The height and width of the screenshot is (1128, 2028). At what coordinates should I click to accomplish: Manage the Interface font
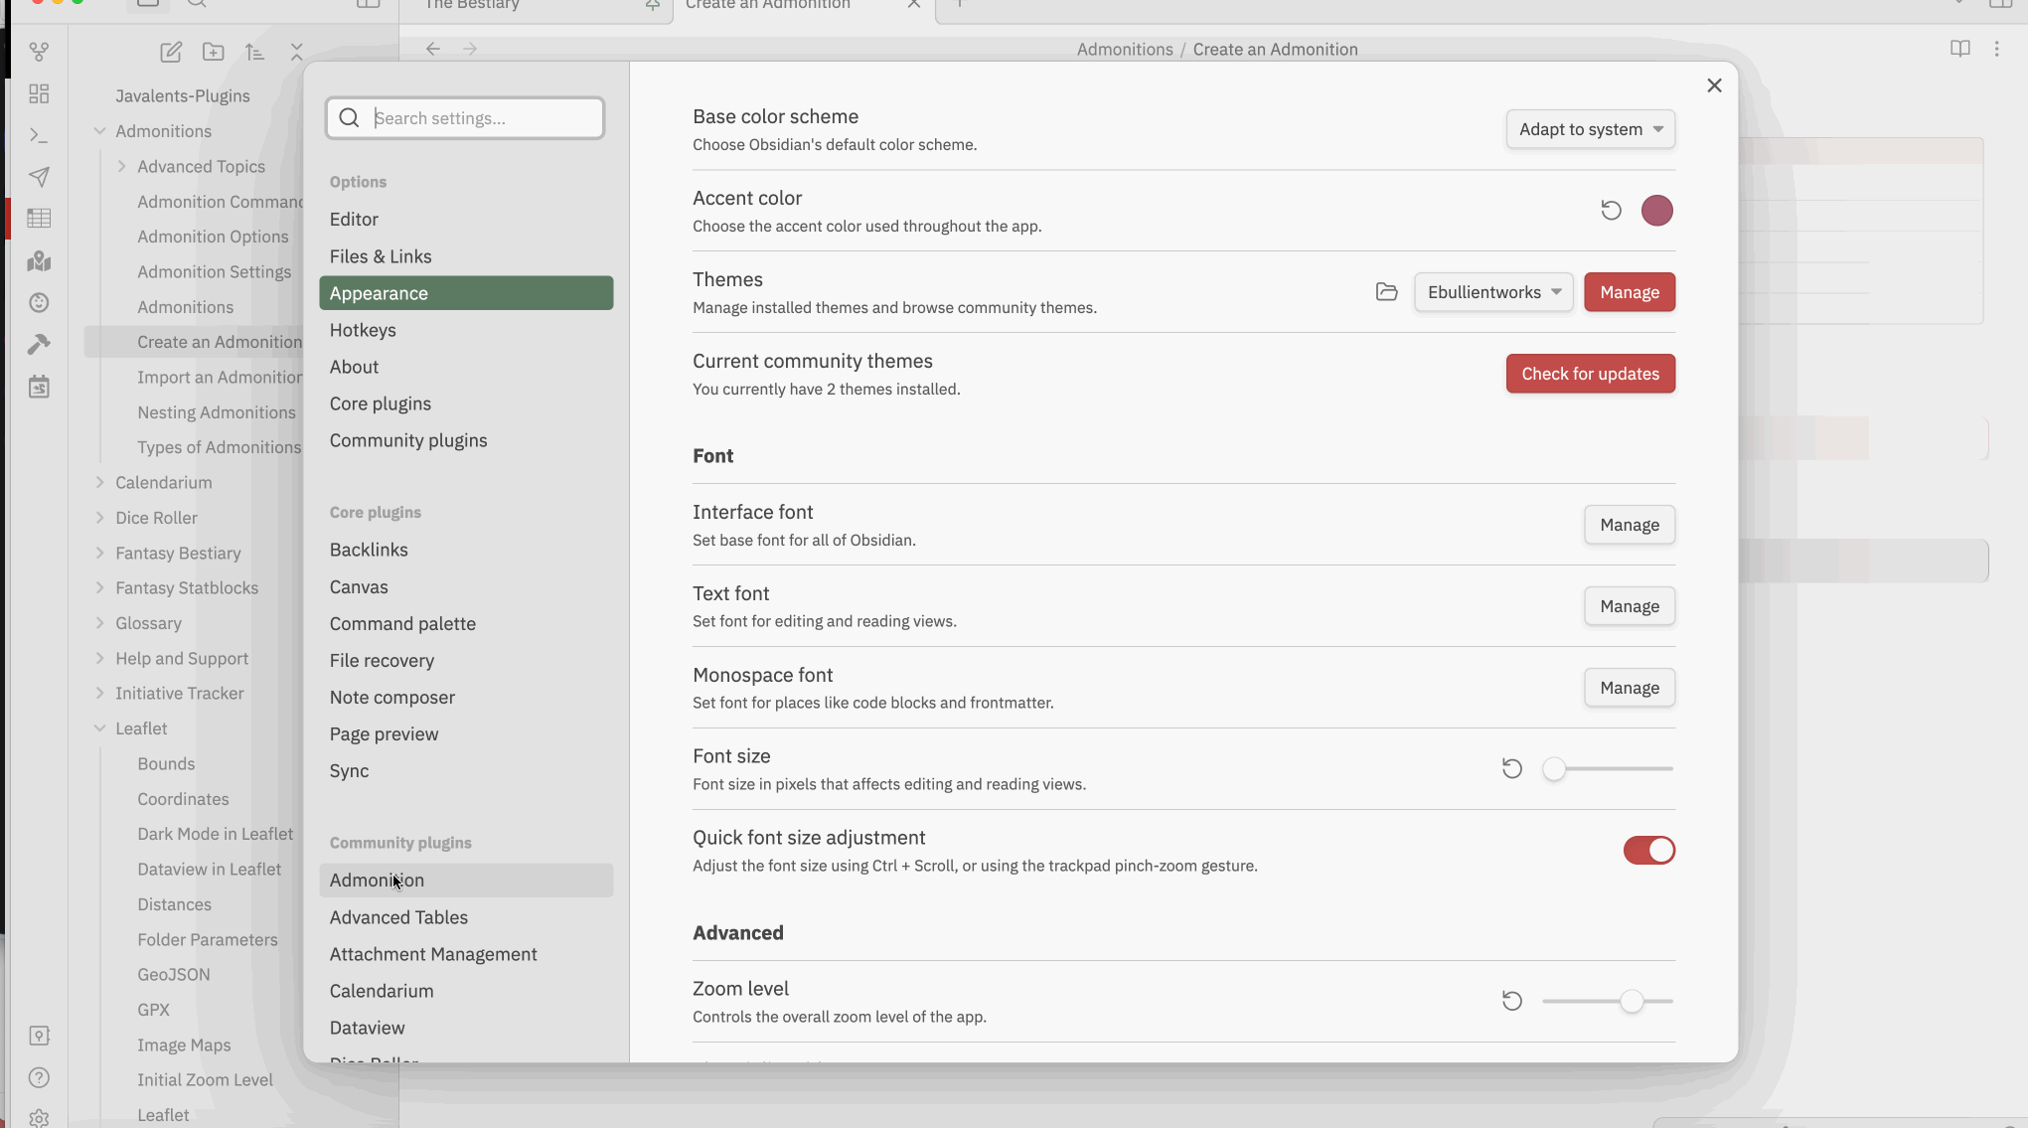(1629, 525)
